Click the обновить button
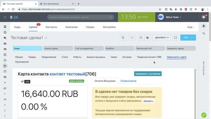 [x=148, y=101]
